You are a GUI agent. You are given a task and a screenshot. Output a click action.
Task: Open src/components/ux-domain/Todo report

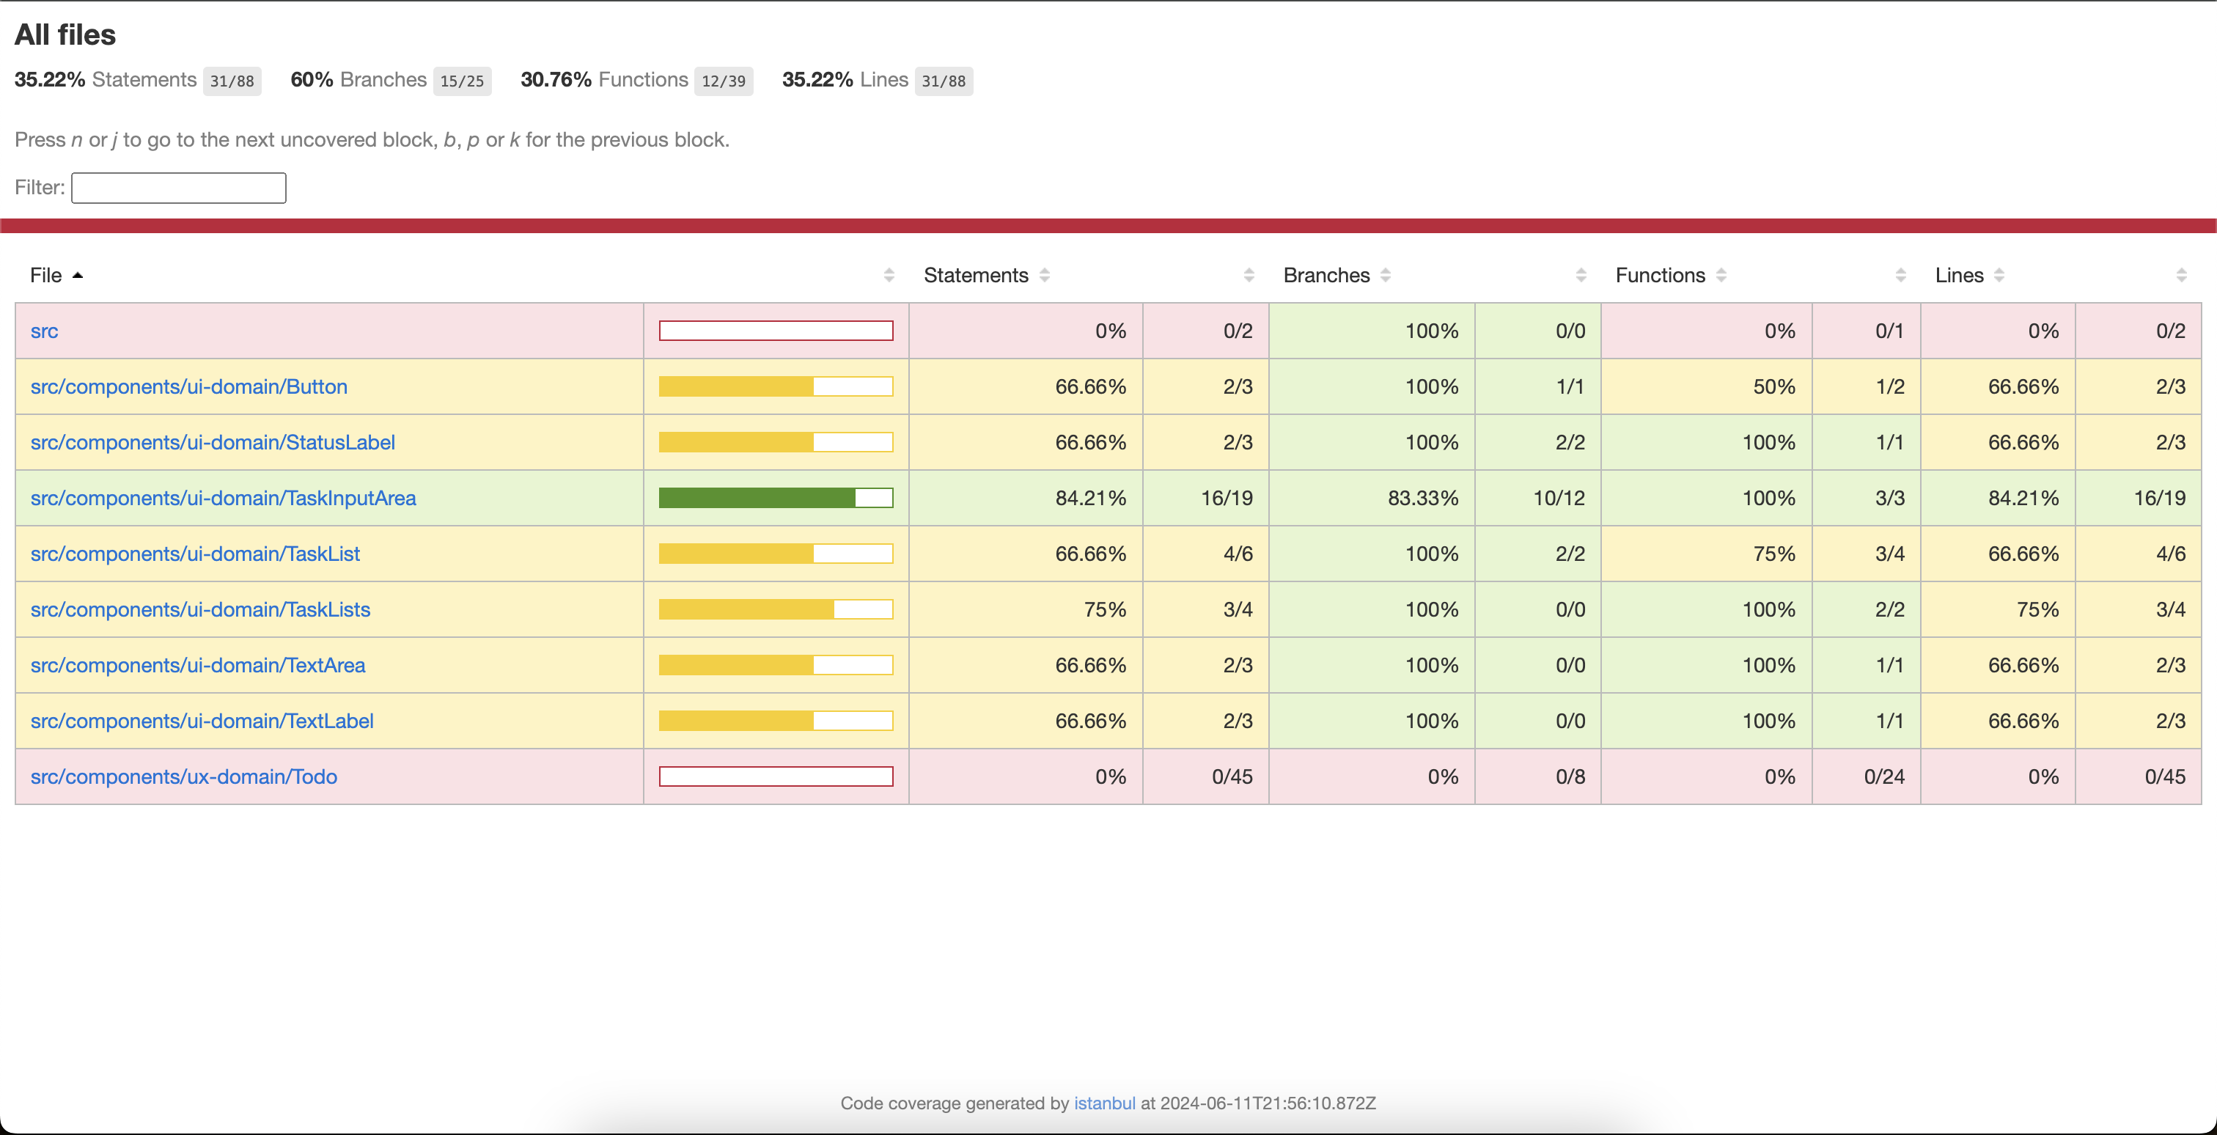(183, 777)
